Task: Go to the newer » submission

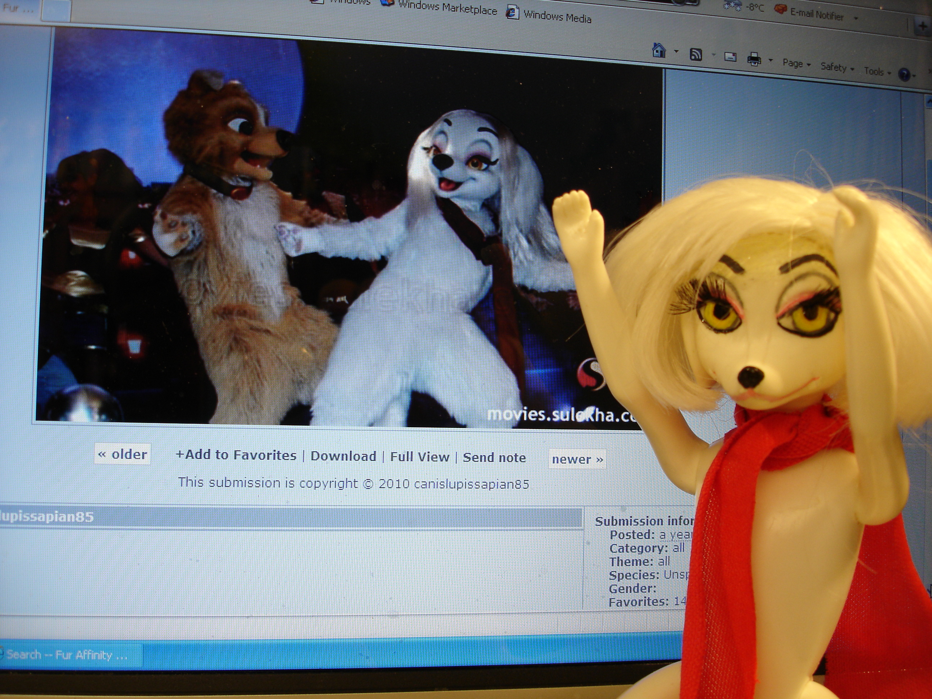Action: coord(577,459)
